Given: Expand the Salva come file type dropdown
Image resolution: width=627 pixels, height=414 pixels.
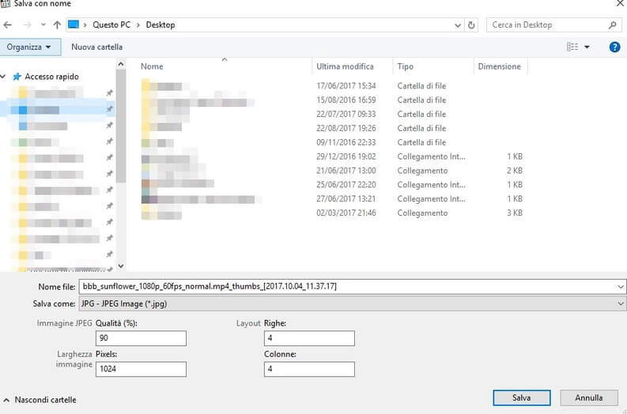Looking at the screenshot, I should (619, 303).
